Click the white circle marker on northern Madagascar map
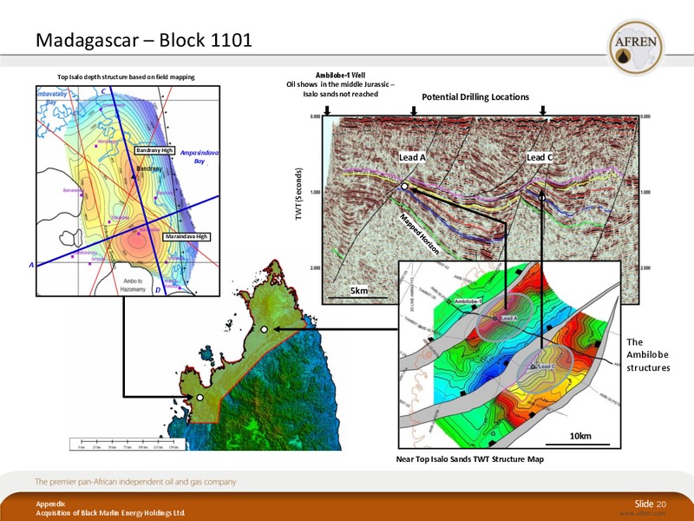This screenshot has width=694, height=521. click(x=265, y=329)
